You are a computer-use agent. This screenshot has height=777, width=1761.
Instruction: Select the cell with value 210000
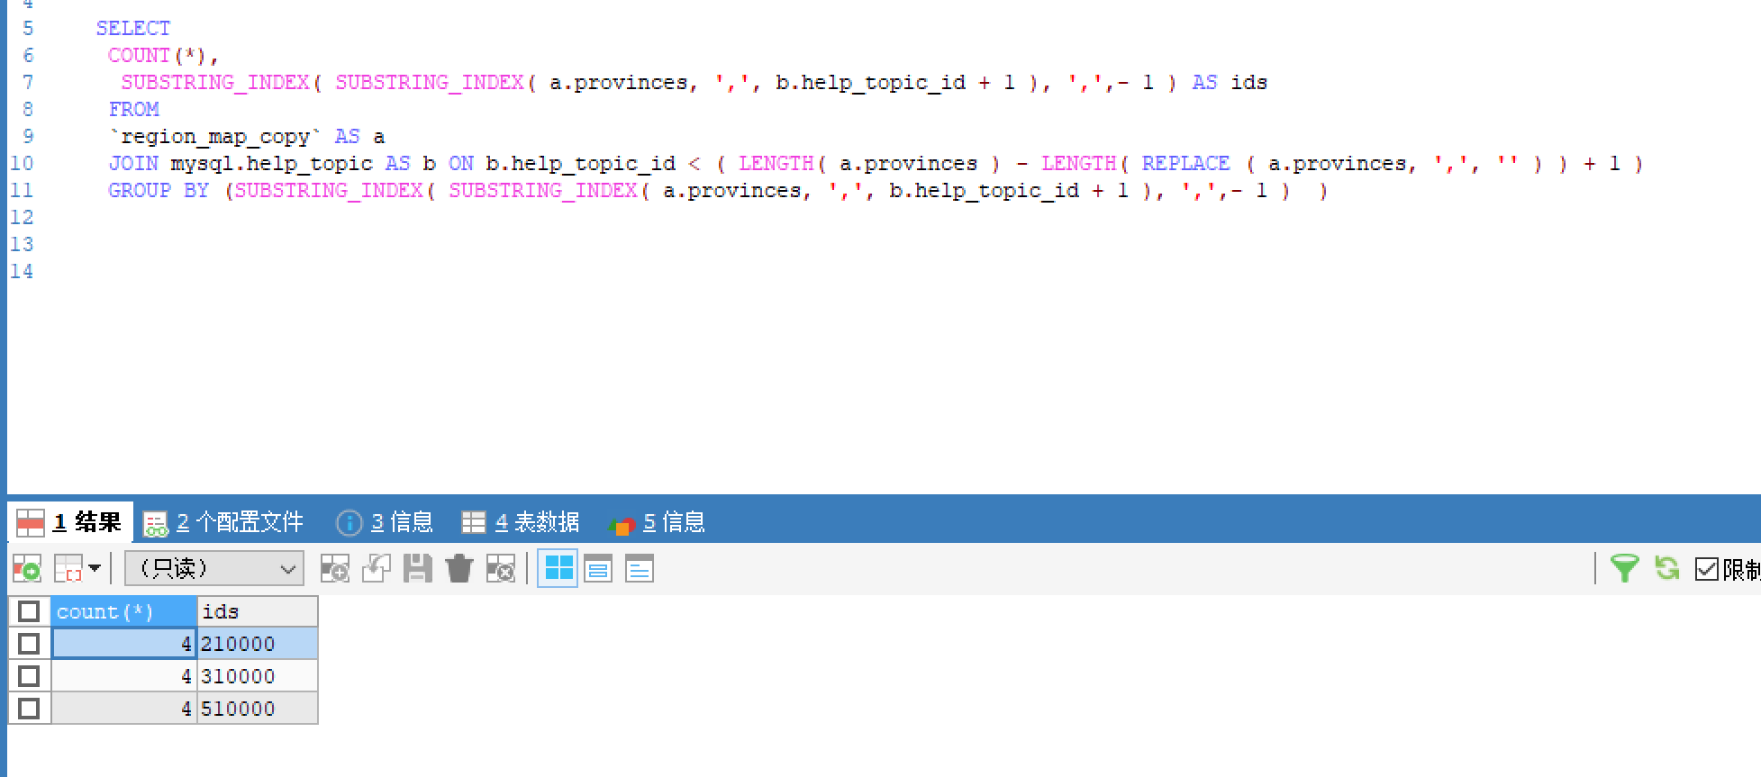[x=258, y=644]
